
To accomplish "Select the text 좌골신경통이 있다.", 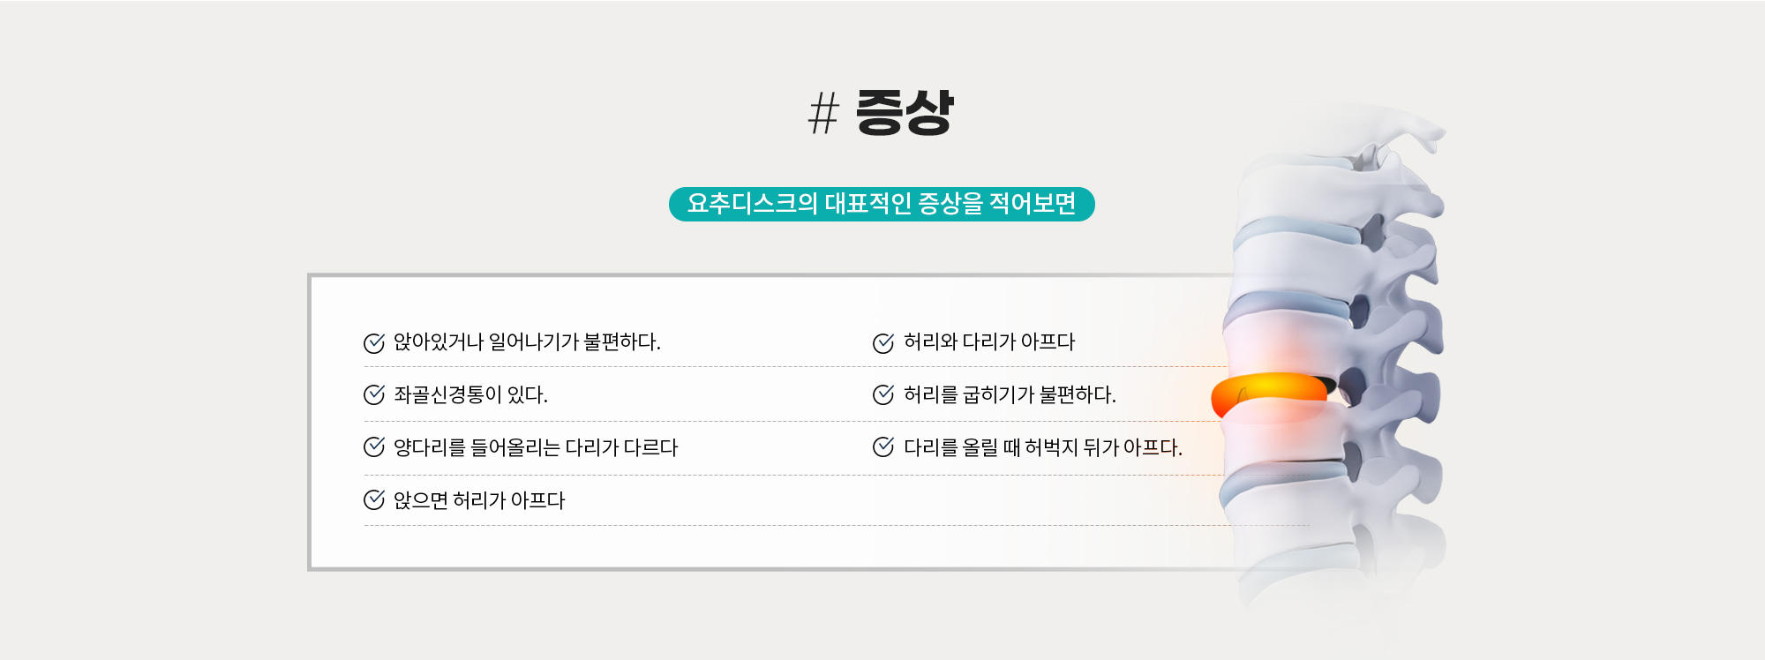I will coord(470,394).
